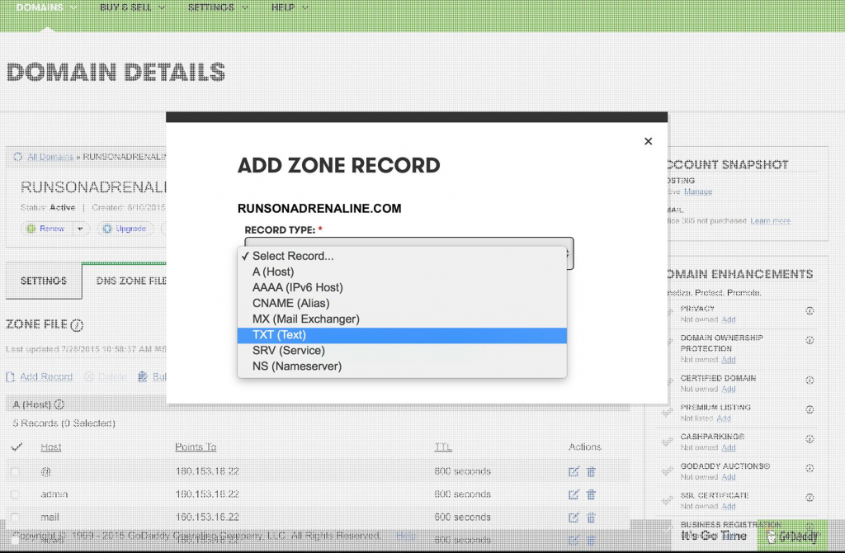Select AAAA (IPv6 Host) option
845x553 pixels.
click(402, 287)
